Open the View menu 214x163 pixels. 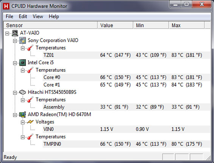(38, 16)
